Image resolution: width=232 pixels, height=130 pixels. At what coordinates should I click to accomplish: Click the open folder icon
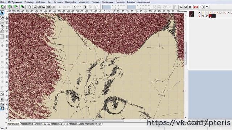click(x=34, y=7)
